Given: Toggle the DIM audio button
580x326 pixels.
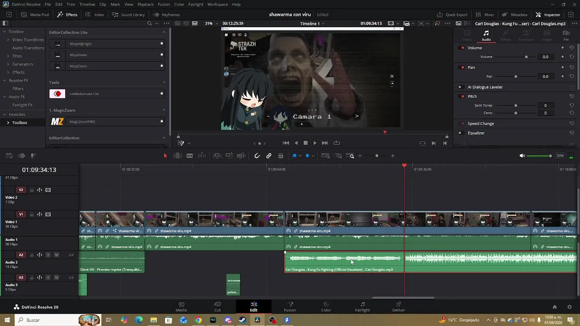Looking at the screenshot, I should pyautogui.click(x=560, y=156).
